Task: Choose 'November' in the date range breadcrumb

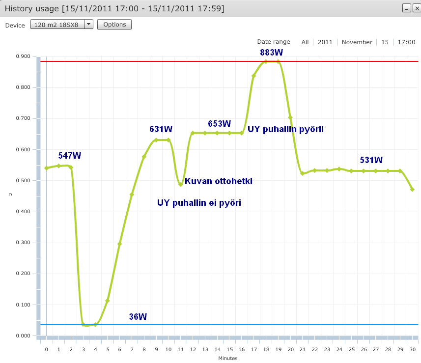Action: [357, 42]
